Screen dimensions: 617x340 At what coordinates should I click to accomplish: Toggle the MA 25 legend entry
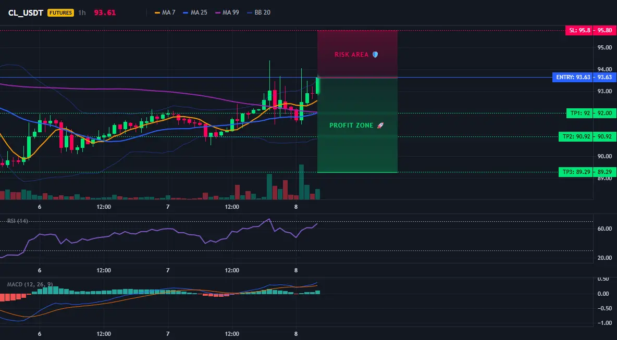pos(195,12)
